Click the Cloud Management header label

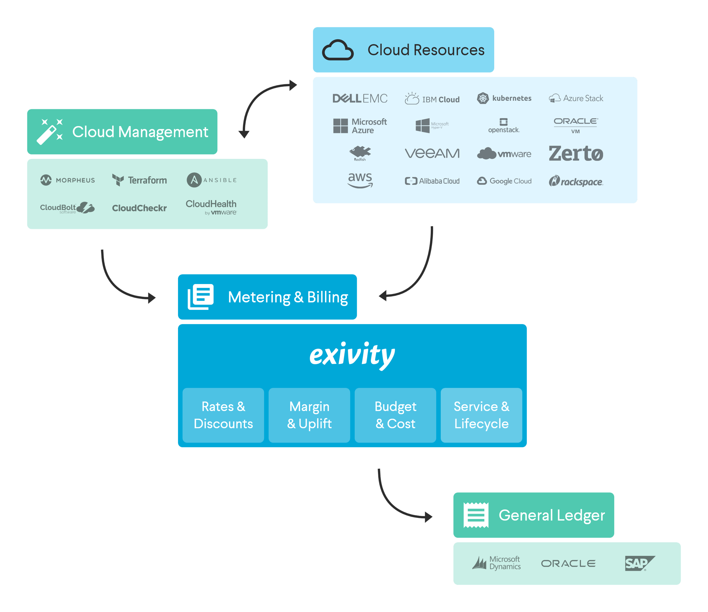pyautogui.click(x=140, y=132)
